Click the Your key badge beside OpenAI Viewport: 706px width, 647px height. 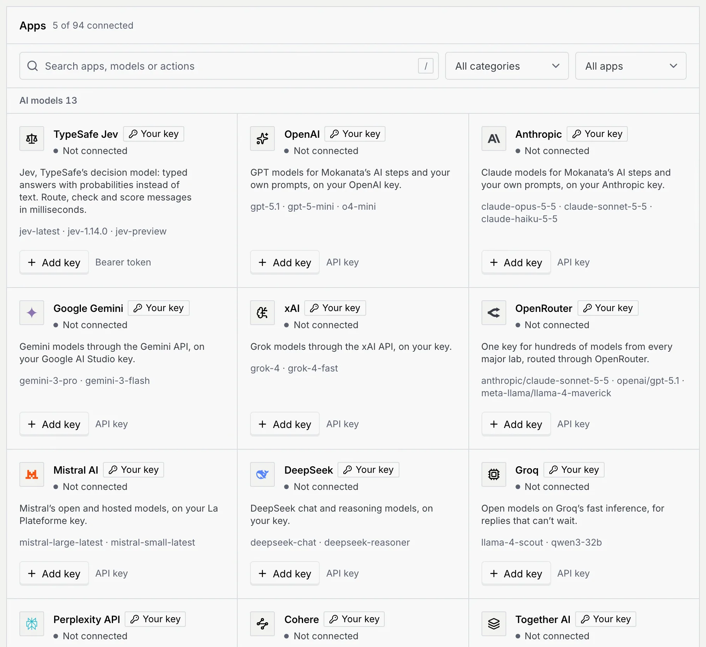point(355,134)
